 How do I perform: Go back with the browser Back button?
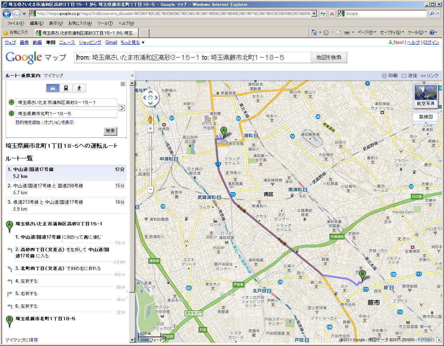tap(7, 14)
